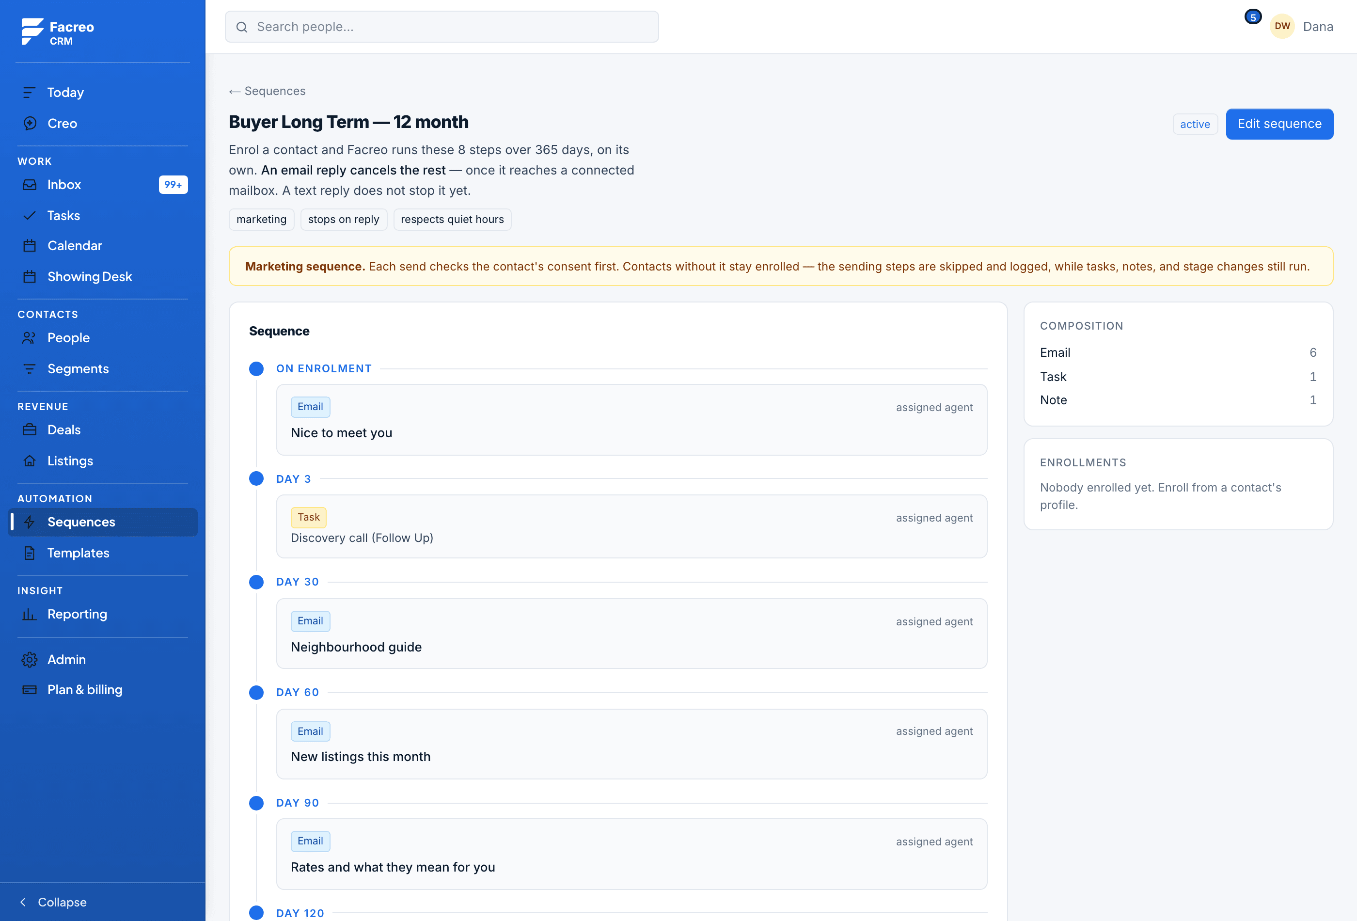Click the Reporting bar chart icon

29,614
